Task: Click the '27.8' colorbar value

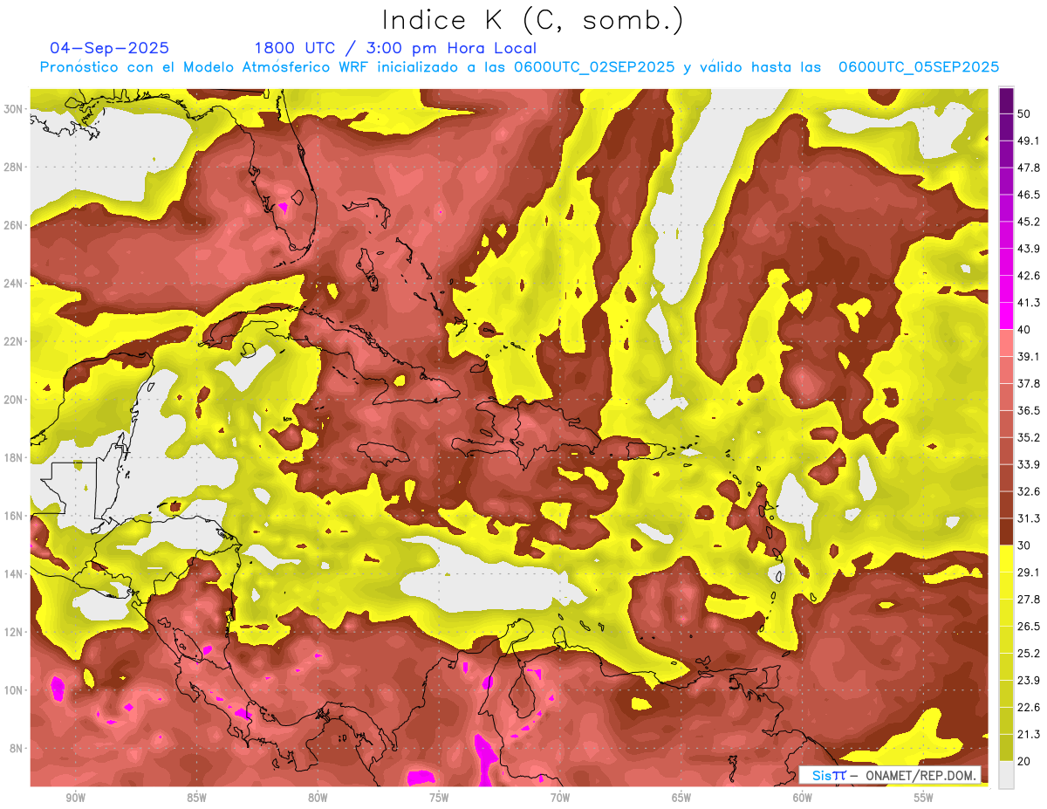Action: (1030, 600)
